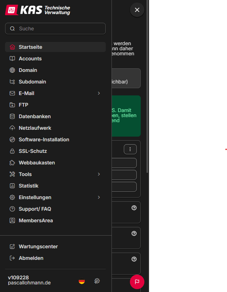
Task: Close the navigation menu with X button
Action: [137, 10]
